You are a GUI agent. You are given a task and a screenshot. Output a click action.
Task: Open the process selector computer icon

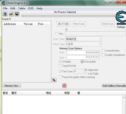[5, 14]
